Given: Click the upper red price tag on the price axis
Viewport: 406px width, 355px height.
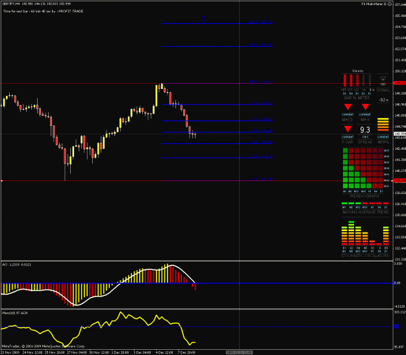Looking at the screenshot, I should pyautogui.click(x=400, y=83).
